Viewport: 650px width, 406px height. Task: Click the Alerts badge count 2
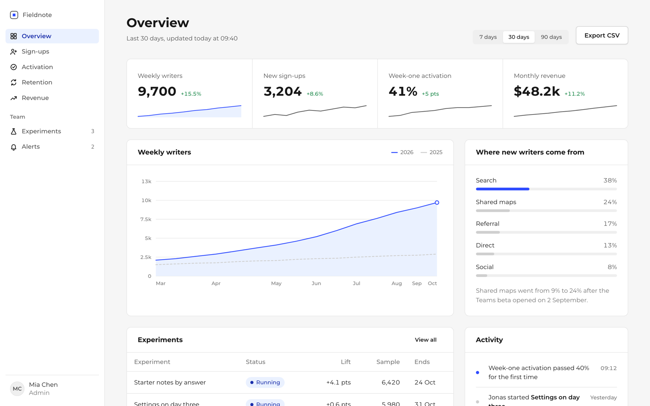point(93,147)
